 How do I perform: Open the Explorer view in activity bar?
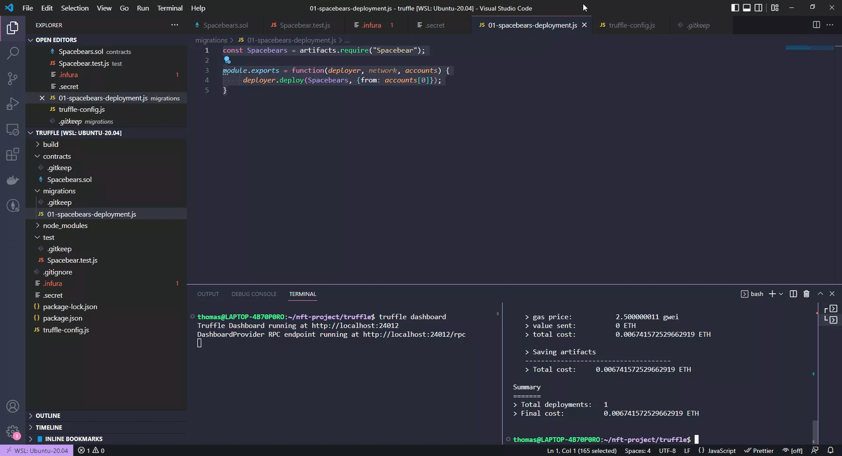pyautogui.click(x=13, y=28)
